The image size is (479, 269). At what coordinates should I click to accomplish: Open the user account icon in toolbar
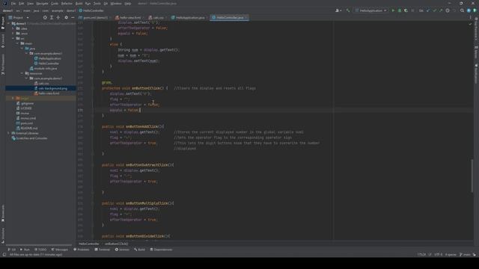click(x=338, y=10)
